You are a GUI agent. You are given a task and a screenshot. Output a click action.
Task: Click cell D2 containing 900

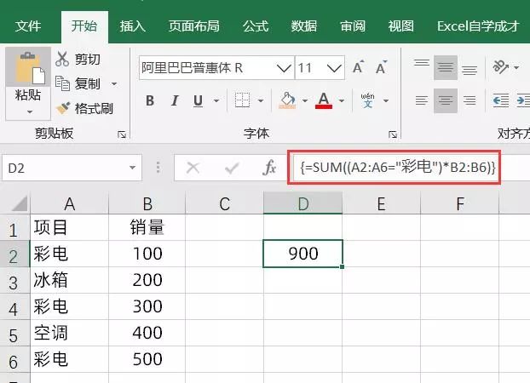(x=302, y=254)
